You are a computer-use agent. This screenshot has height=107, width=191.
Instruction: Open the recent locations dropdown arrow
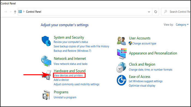click(11, 12)
